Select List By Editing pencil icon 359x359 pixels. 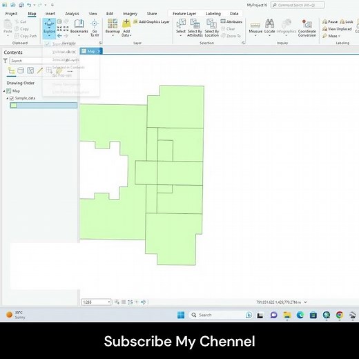coord(40,70)
